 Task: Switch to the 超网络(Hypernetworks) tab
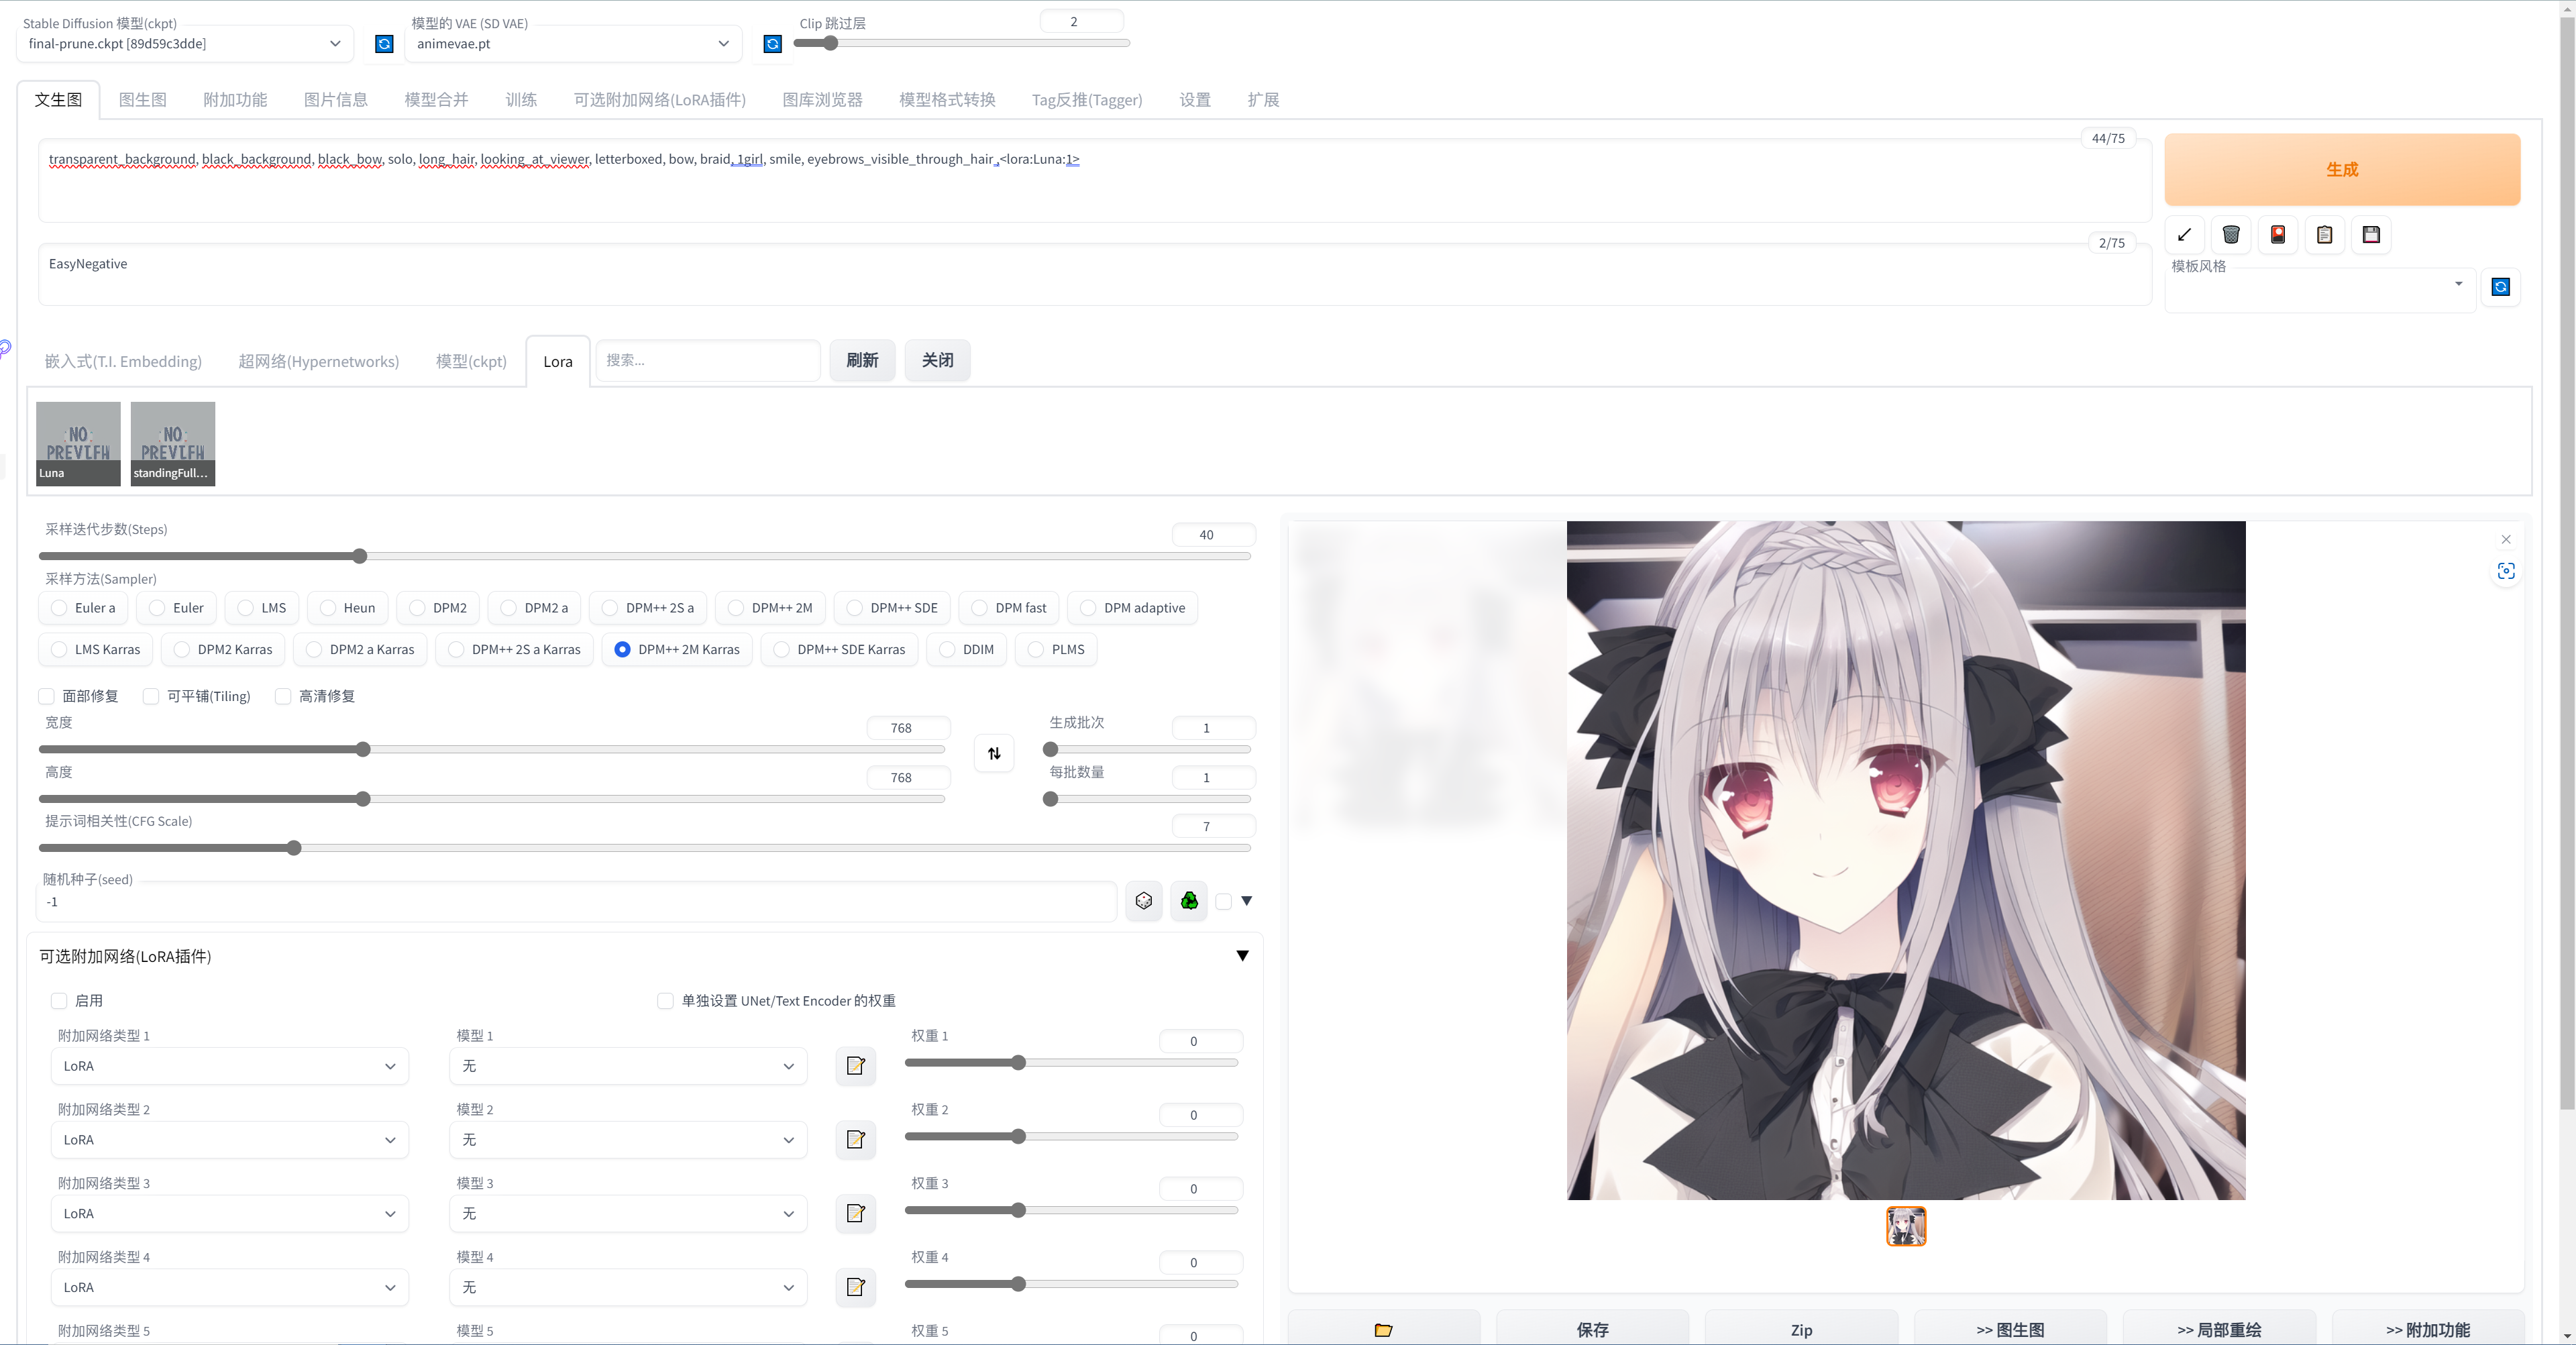tap(318, 362)
